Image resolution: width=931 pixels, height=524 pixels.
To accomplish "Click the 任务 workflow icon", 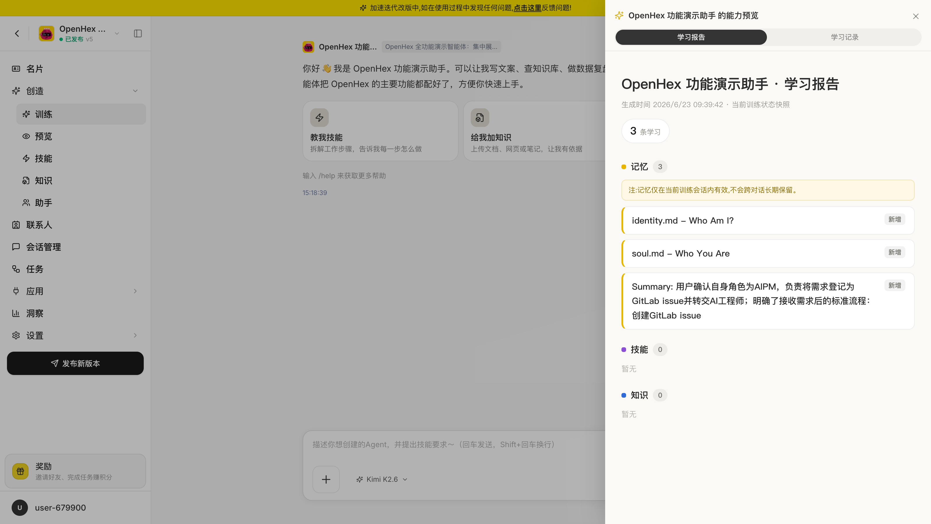I will pyautogui.click(x=16, y=269).
